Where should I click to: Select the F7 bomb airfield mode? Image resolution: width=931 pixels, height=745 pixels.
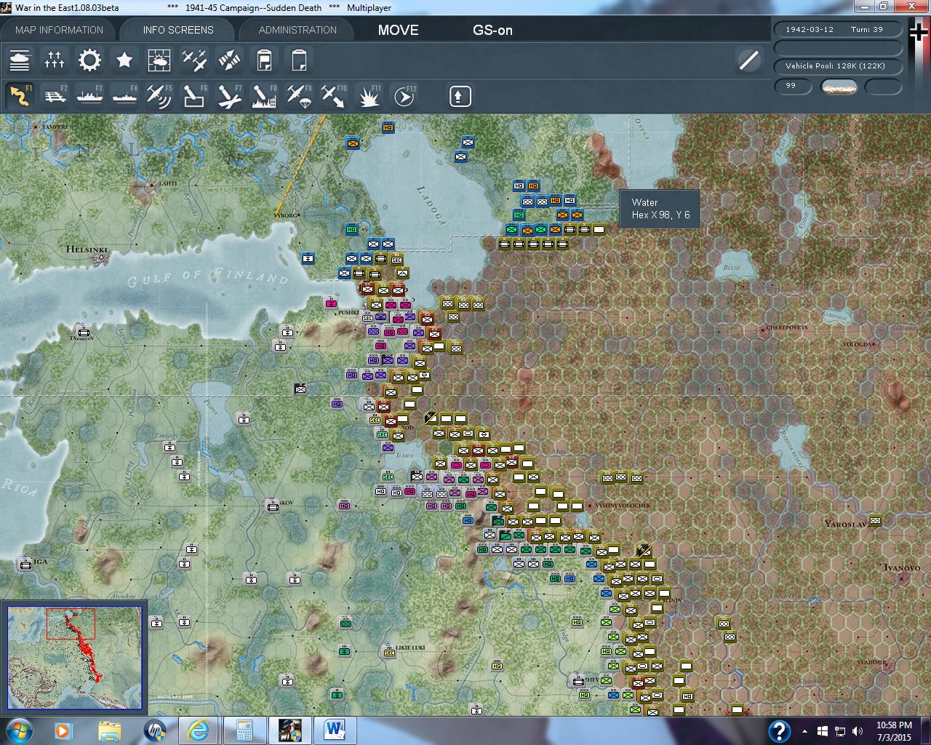click(x=230, y=96)
